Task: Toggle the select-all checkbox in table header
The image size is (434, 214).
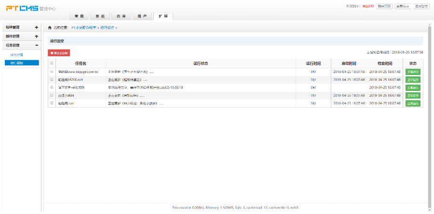Action: (x=52, y=63)
